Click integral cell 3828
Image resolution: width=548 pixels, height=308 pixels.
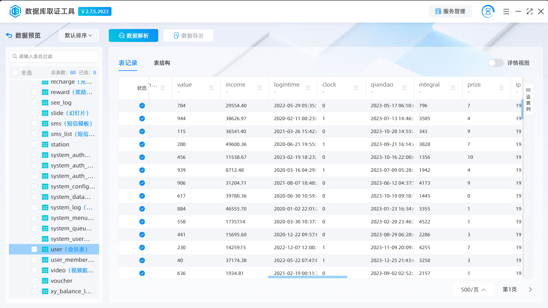pos(425,144)
